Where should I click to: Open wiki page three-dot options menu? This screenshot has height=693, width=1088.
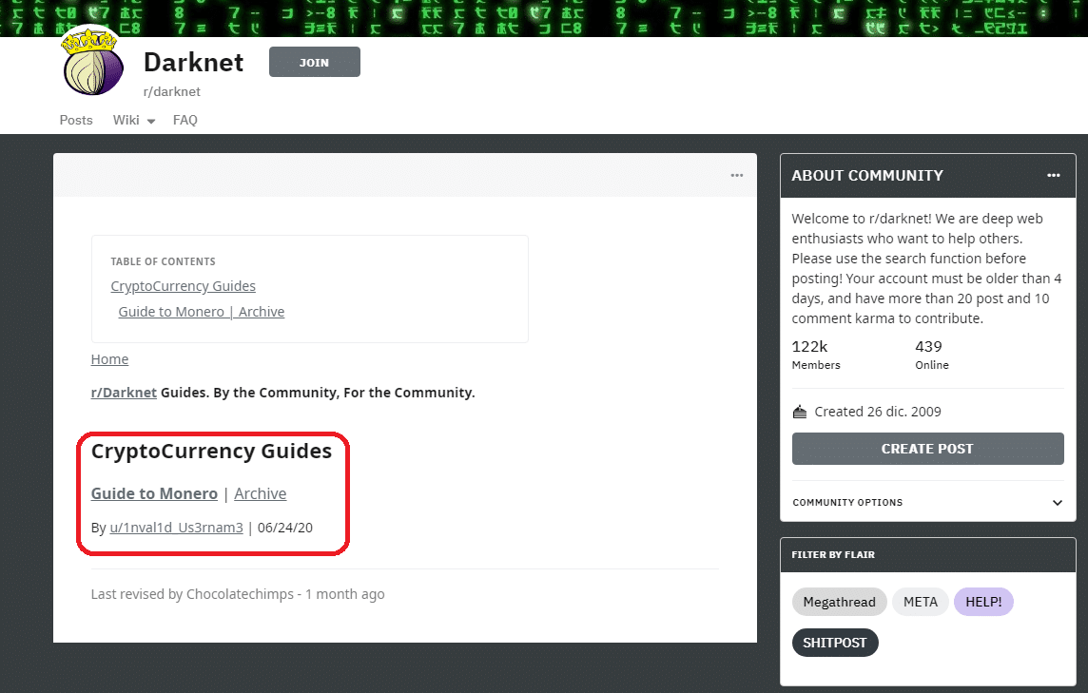737,176
